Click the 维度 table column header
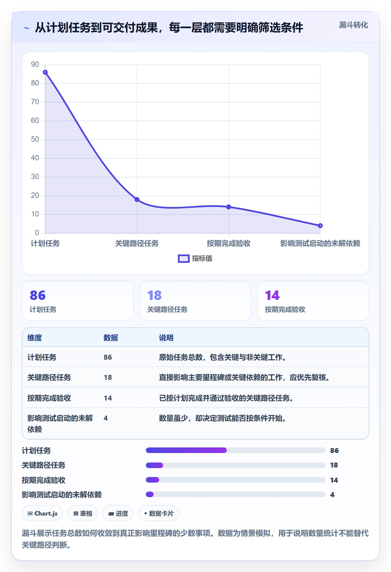The image size is (391, 572). click(x=35, y=338)
